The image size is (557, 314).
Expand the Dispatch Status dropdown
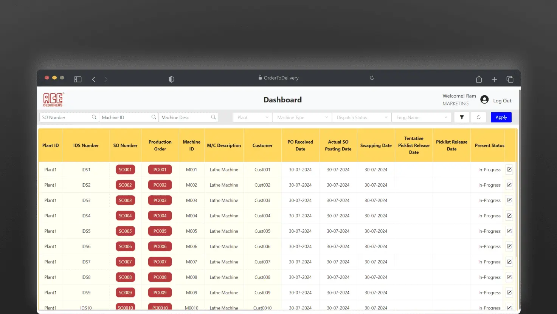[362, 118]
